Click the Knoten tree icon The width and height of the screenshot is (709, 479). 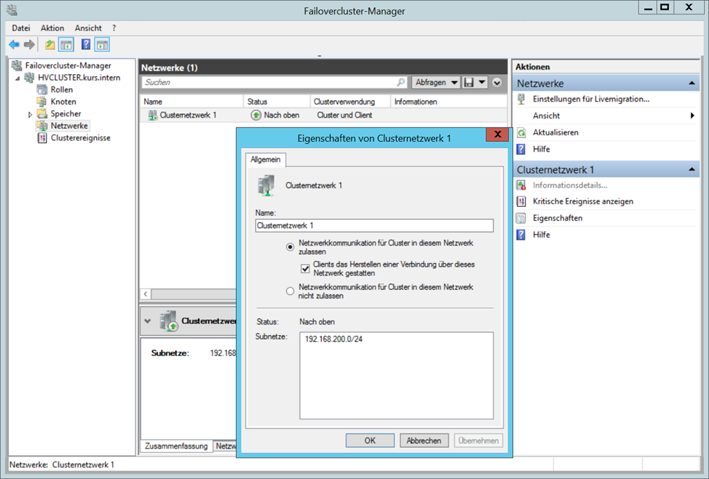click(42, 102)
